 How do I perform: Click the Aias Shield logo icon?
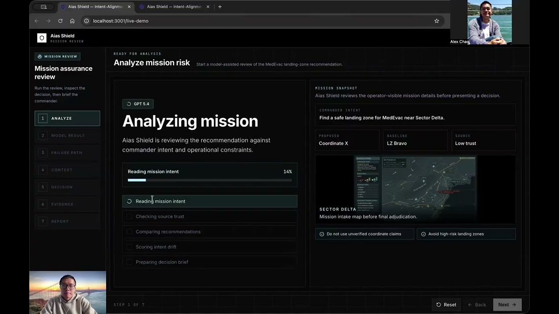[x=41, y=38]
